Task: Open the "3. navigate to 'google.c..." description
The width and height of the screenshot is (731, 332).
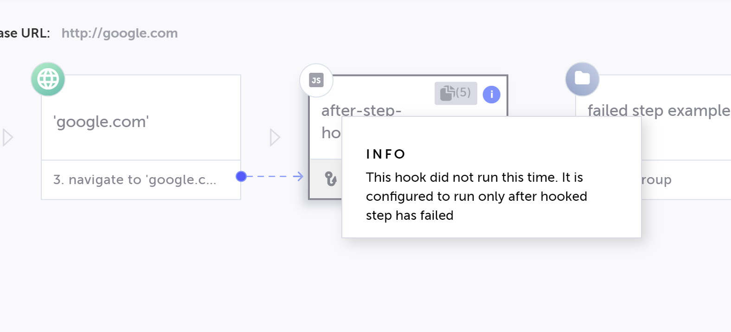Action: 135,180
